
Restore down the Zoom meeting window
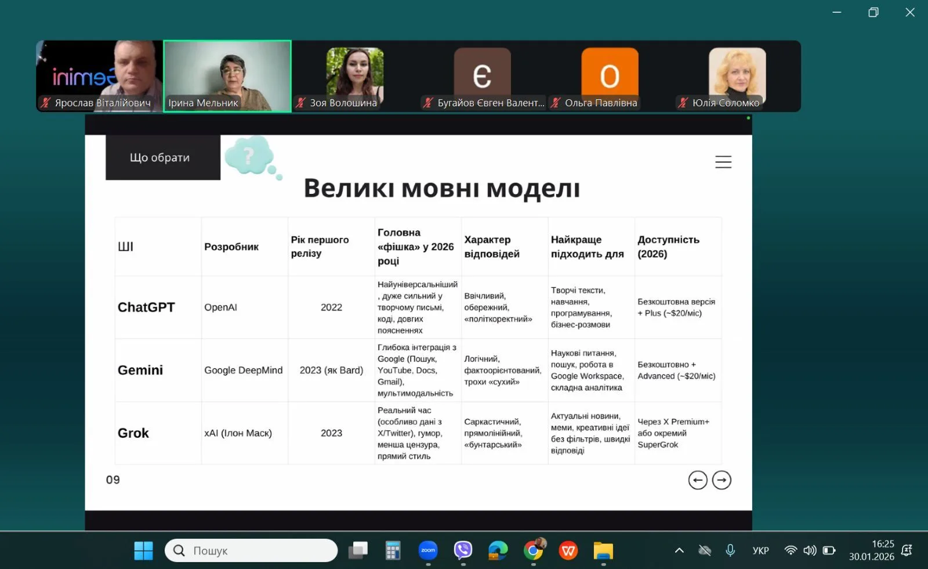873,12
